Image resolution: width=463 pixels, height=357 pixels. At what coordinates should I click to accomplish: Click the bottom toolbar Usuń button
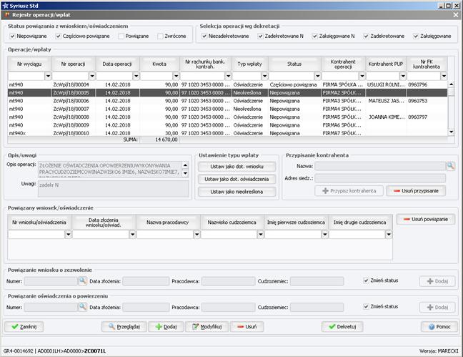point(247,326)
